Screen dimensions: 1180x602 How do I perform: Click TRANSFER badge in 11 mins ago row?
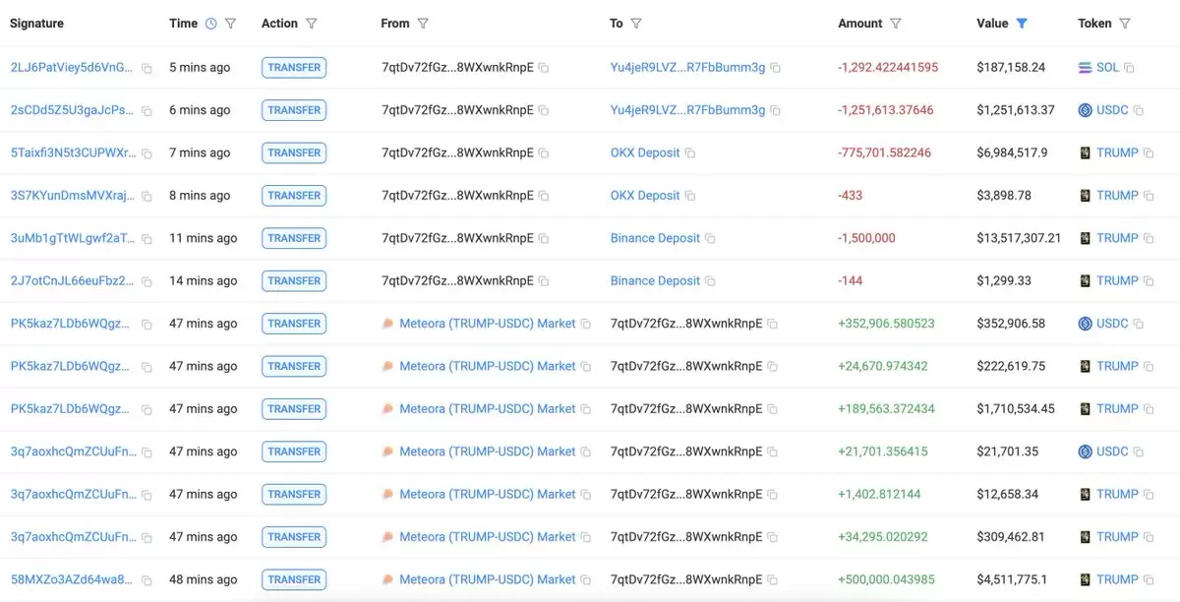click(x=294, y=238)
